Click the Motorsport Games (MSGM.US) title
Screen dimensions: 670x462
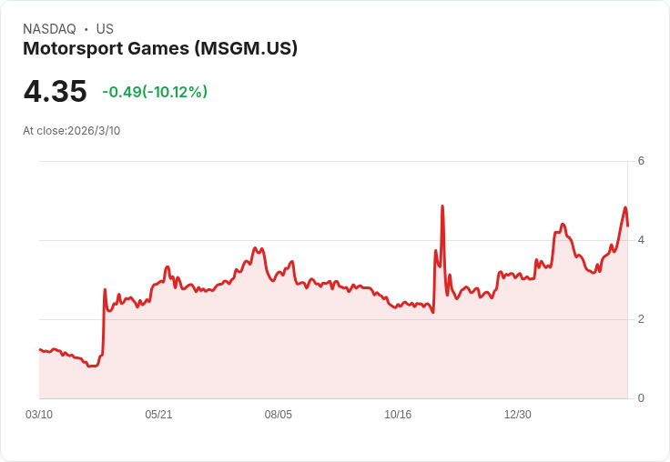pos(160,49)
